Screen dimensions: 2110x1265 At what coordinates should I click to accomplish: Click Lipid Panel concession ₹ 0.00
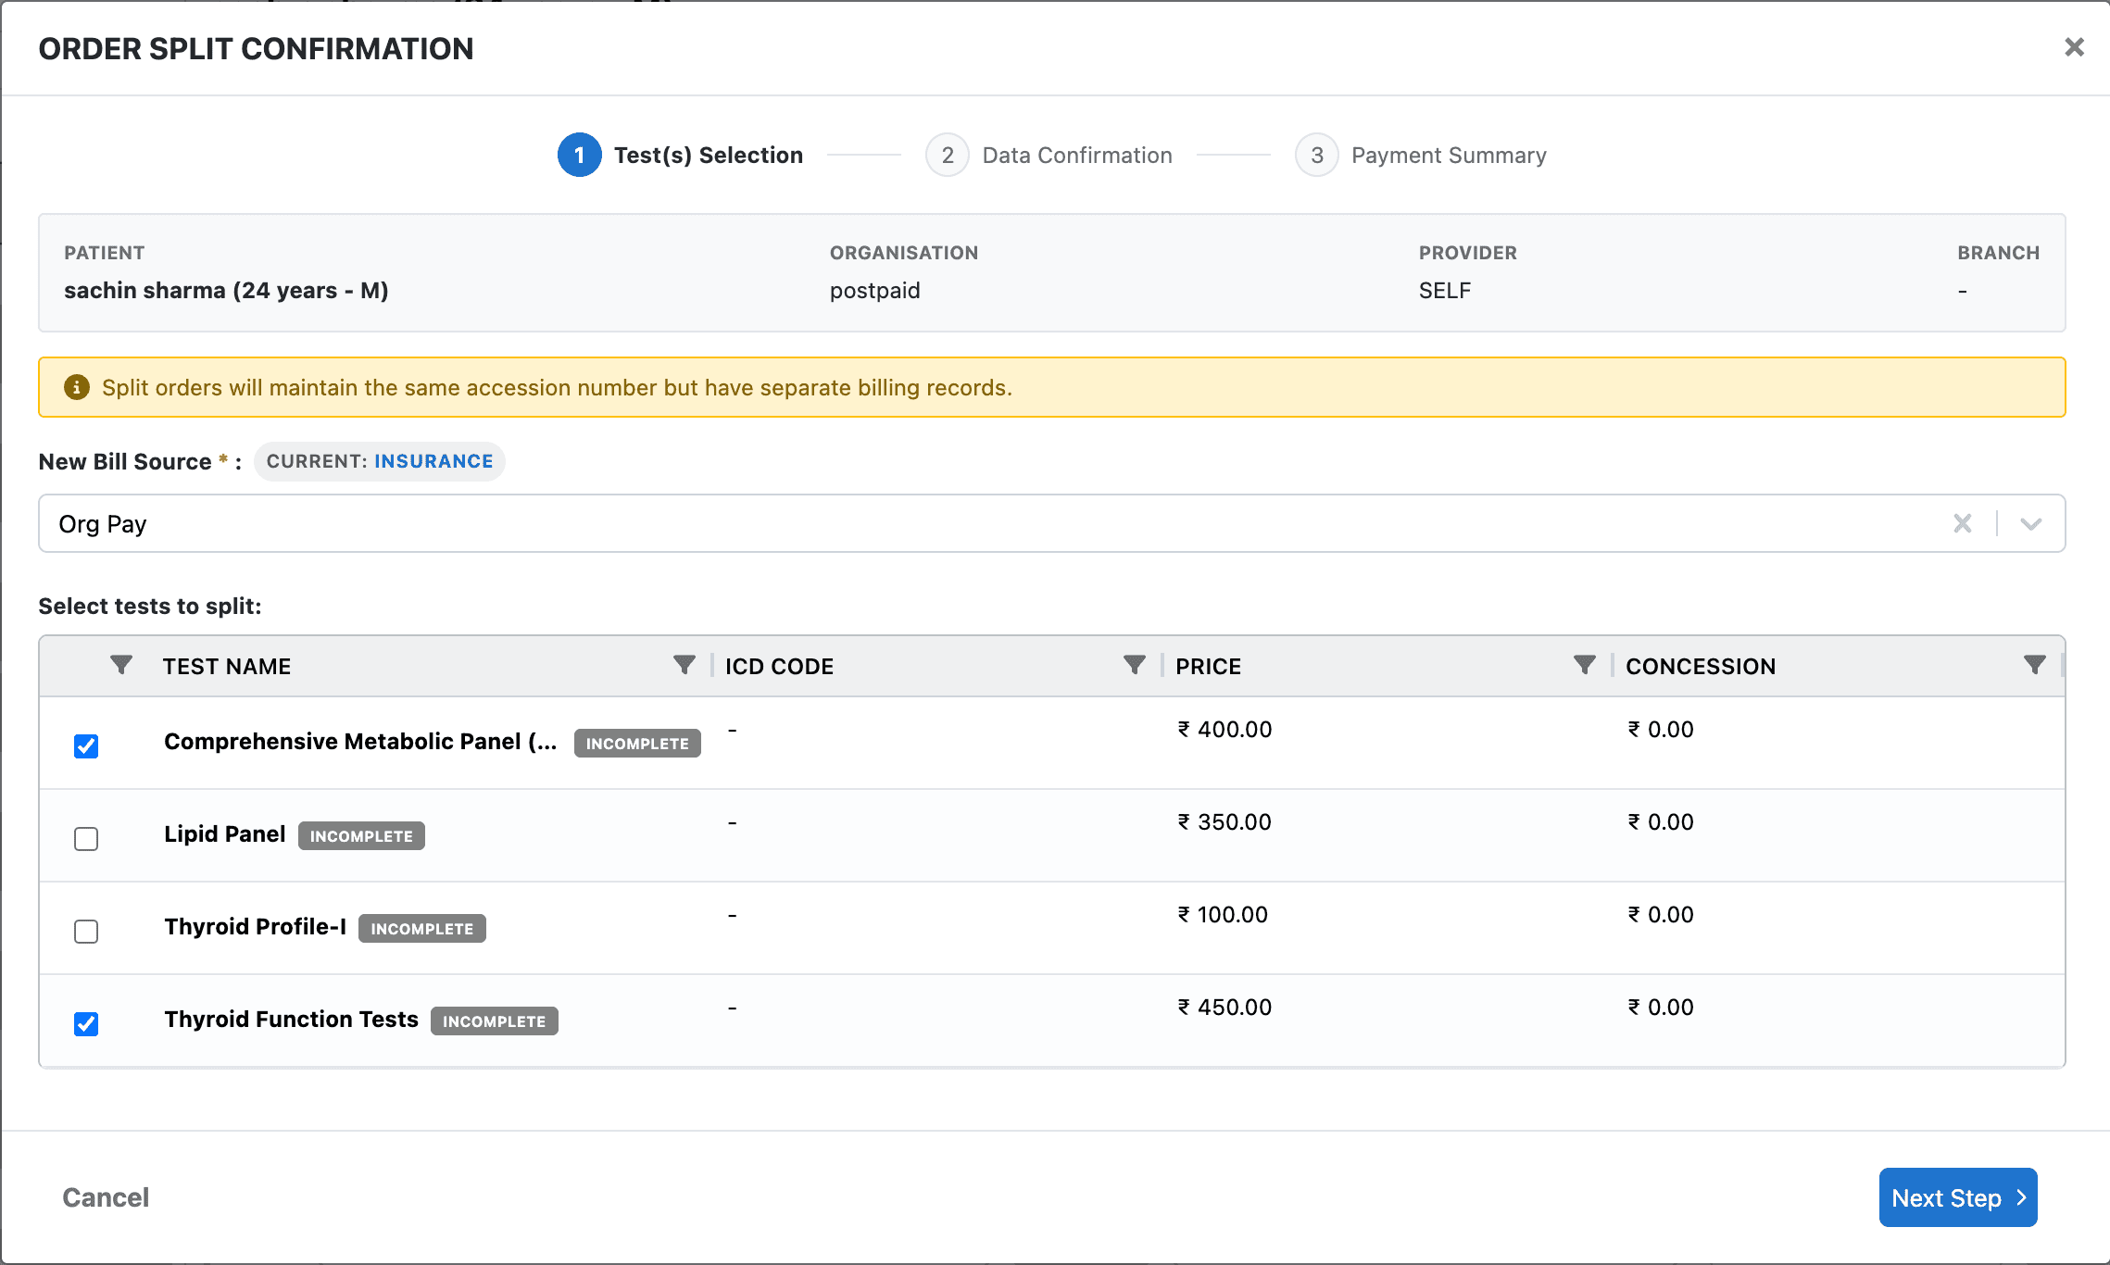click(1661, 822)
